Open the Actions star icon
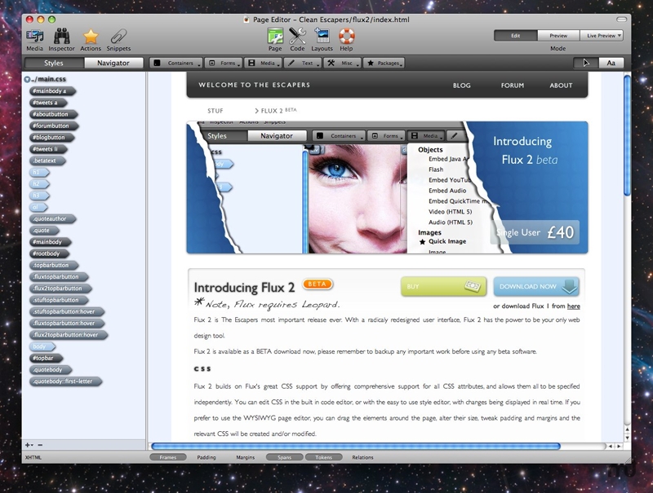653x493 pixels. tap(91, 39)
